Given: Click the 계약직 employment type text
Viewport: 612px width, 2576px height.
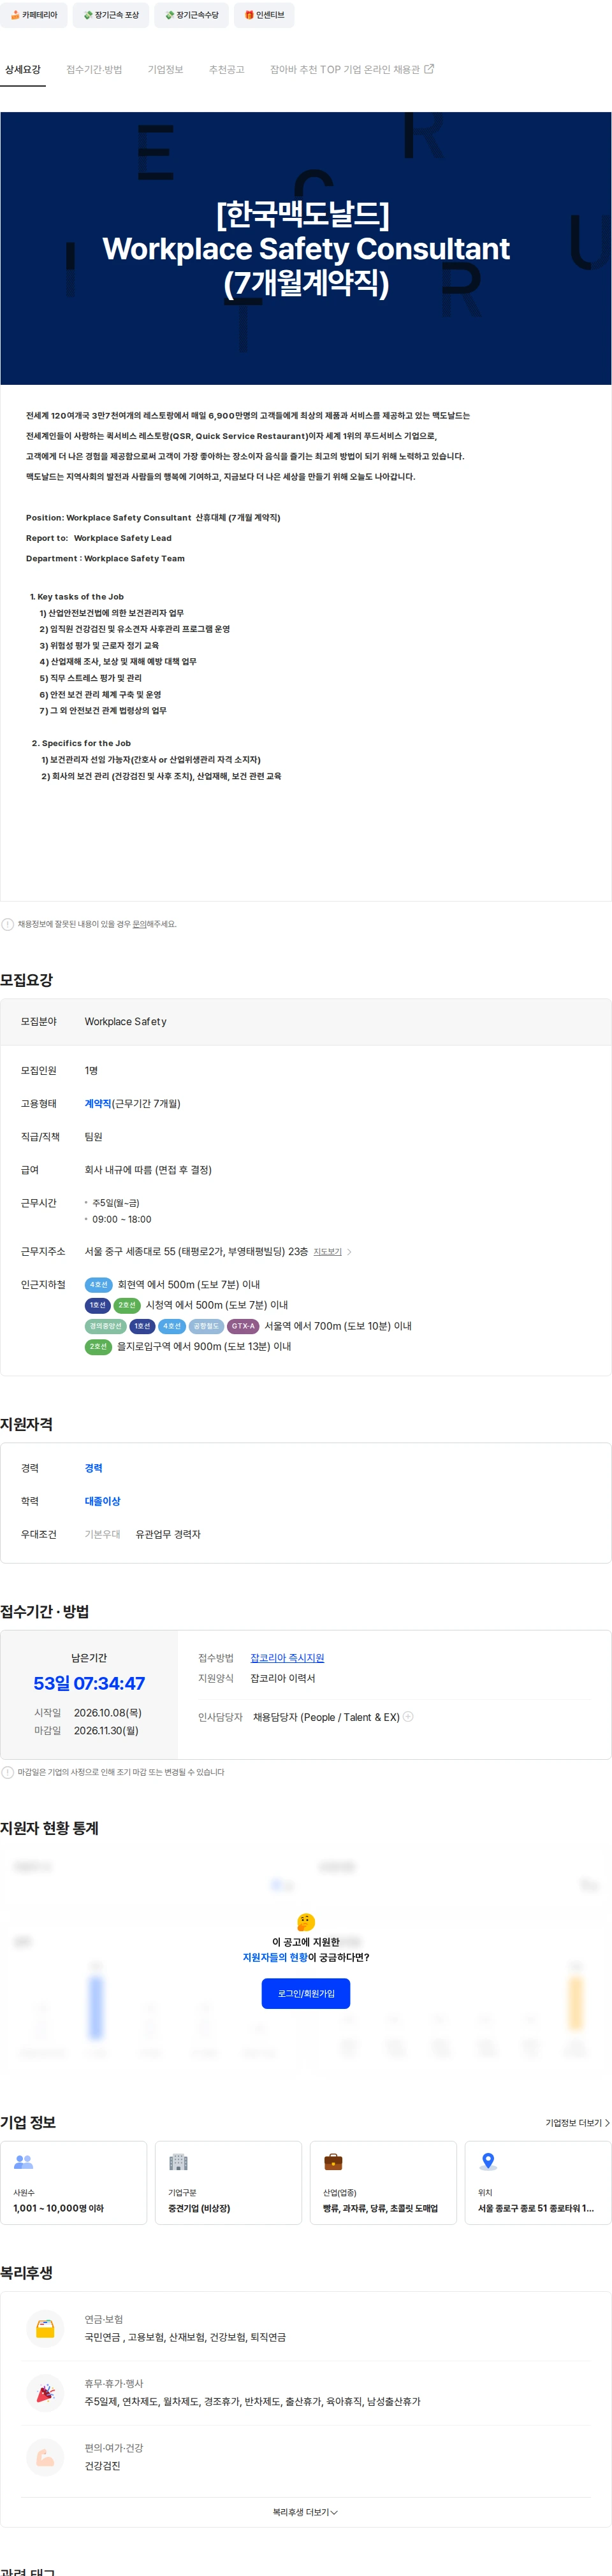Looking at the screenshot, I should point(98,1104).
